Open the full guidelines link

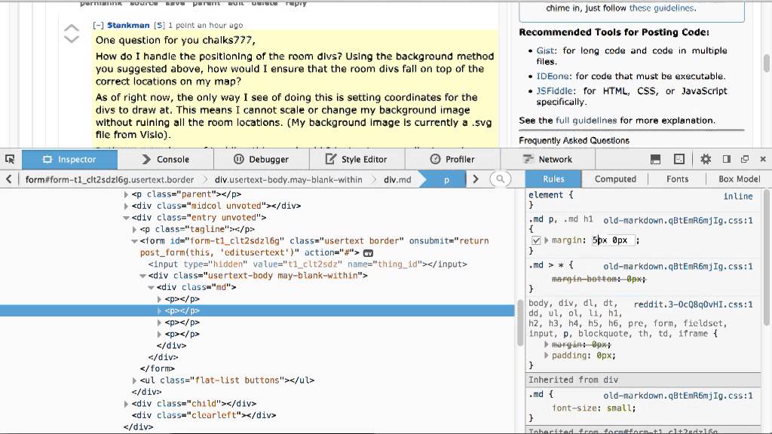point(586,121)
